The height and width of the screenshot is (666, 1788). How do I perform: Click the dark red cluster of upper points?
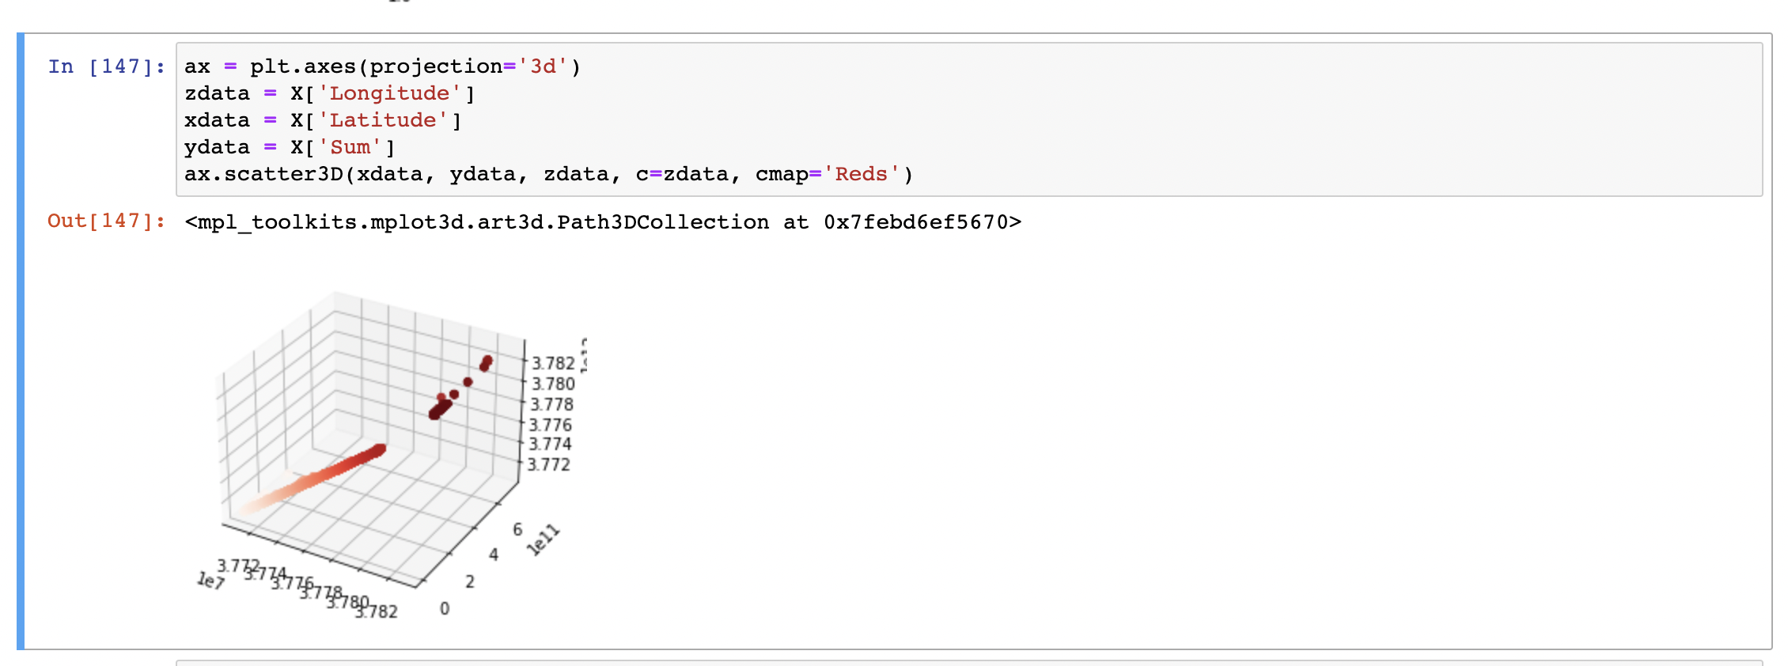point(459,389)
